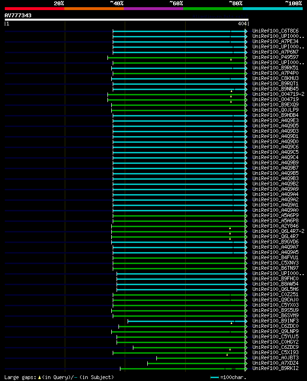Select the UniRef100_A0JBT3 label
This screenshot has height=381, width=307.
(275, 358)
